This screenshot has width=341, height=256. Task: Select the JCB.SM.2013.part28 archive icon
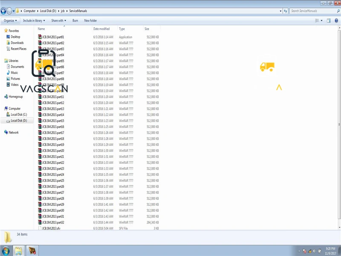(40, 198)
